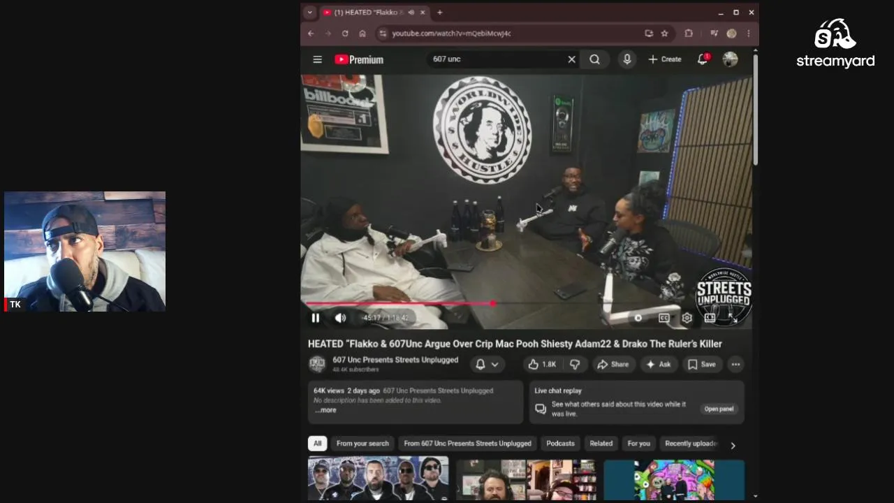Open the colorful cartoon recommended thumbnail

click(674, 479)
